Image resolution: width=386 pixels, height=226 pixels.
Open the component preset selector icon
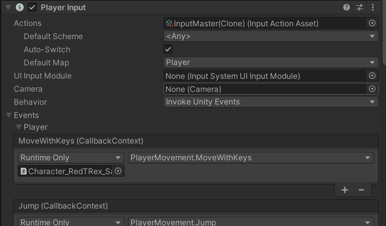tap(360, 7)
